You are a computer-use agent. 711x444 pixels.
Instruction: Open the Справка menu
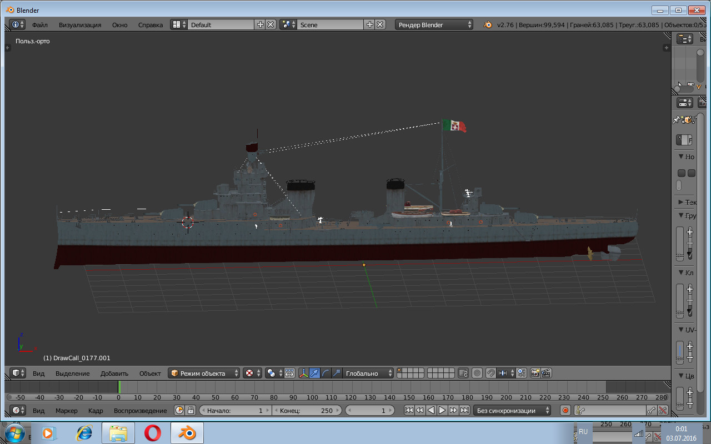point(151,24)
